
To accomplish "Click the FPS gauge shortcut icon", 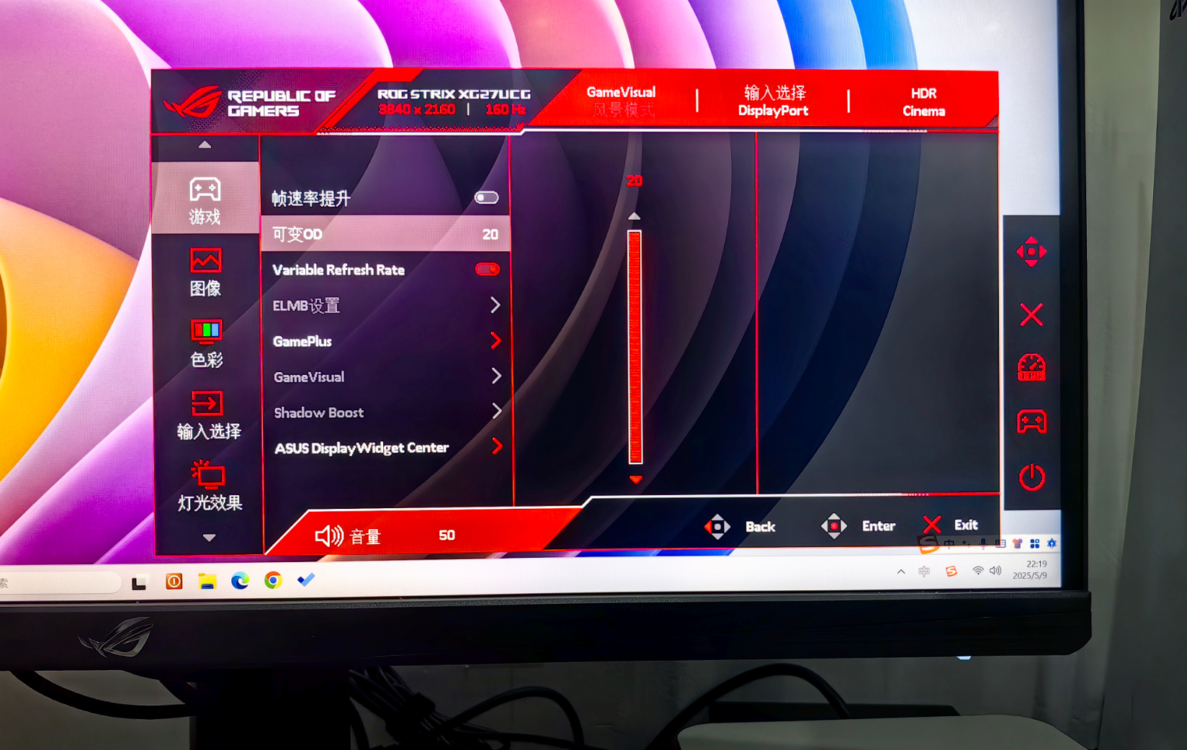I will (x=1031, y=367).
